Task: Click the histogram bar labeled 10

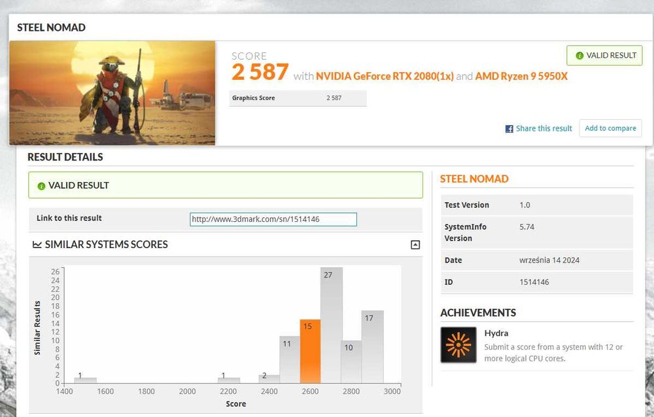Action: pyautogui.click(x=351, y=362)
